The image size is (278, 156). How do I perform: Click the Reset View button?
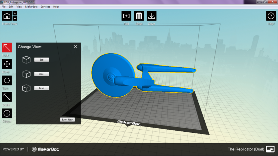click(67, 120)
